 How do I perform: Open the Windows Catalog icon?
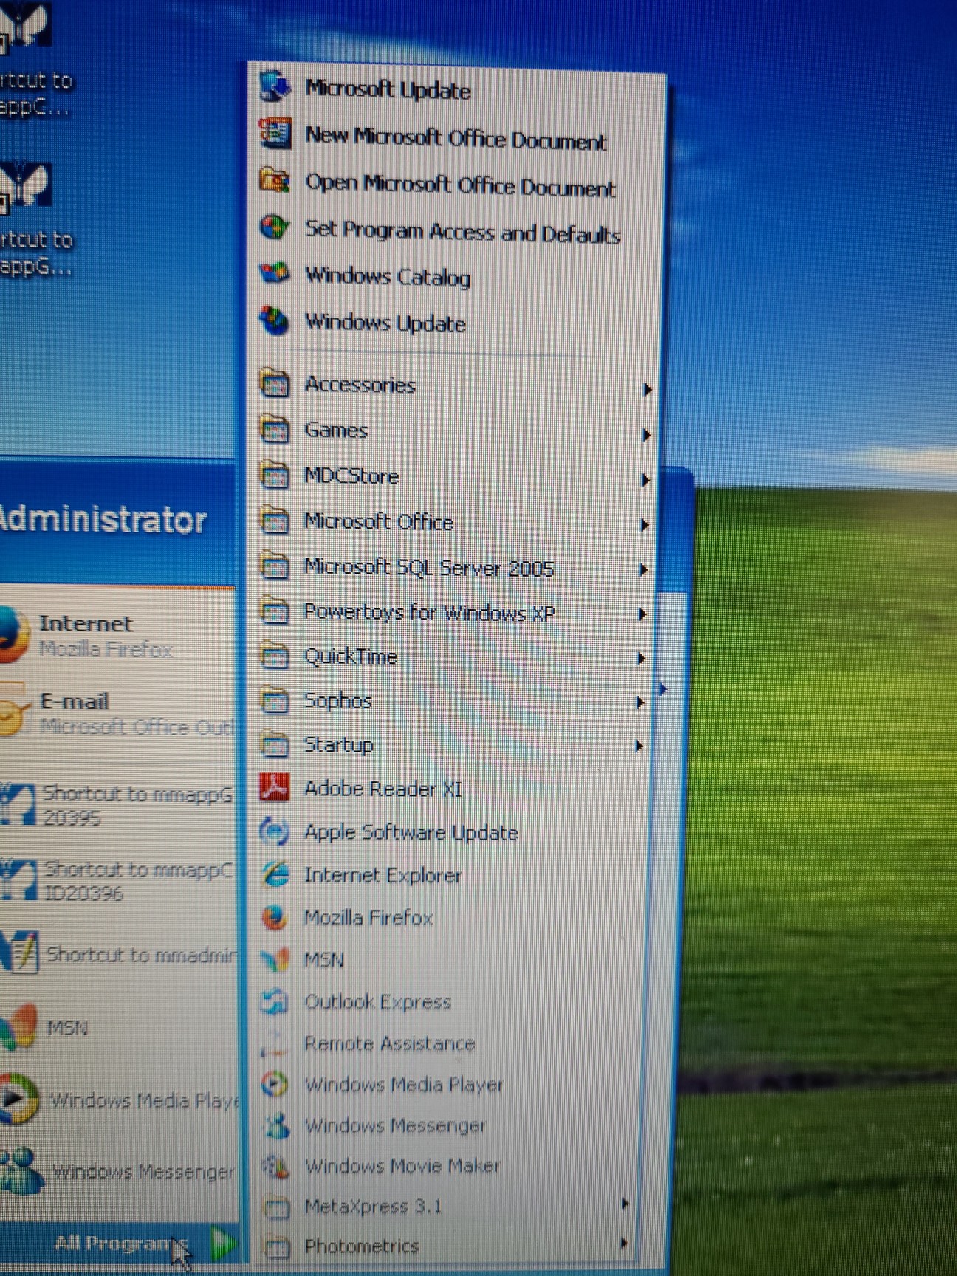[x=275, y=274]
